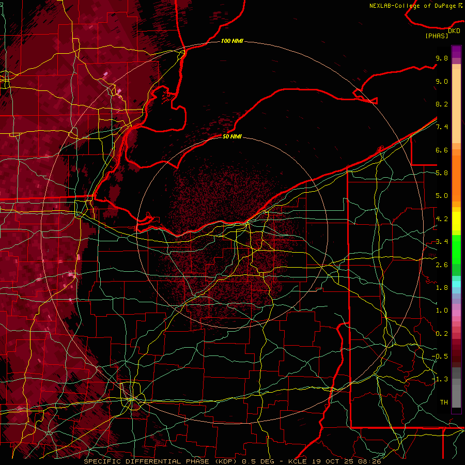Select the 2.6 value on the scale

click(442, 265)
